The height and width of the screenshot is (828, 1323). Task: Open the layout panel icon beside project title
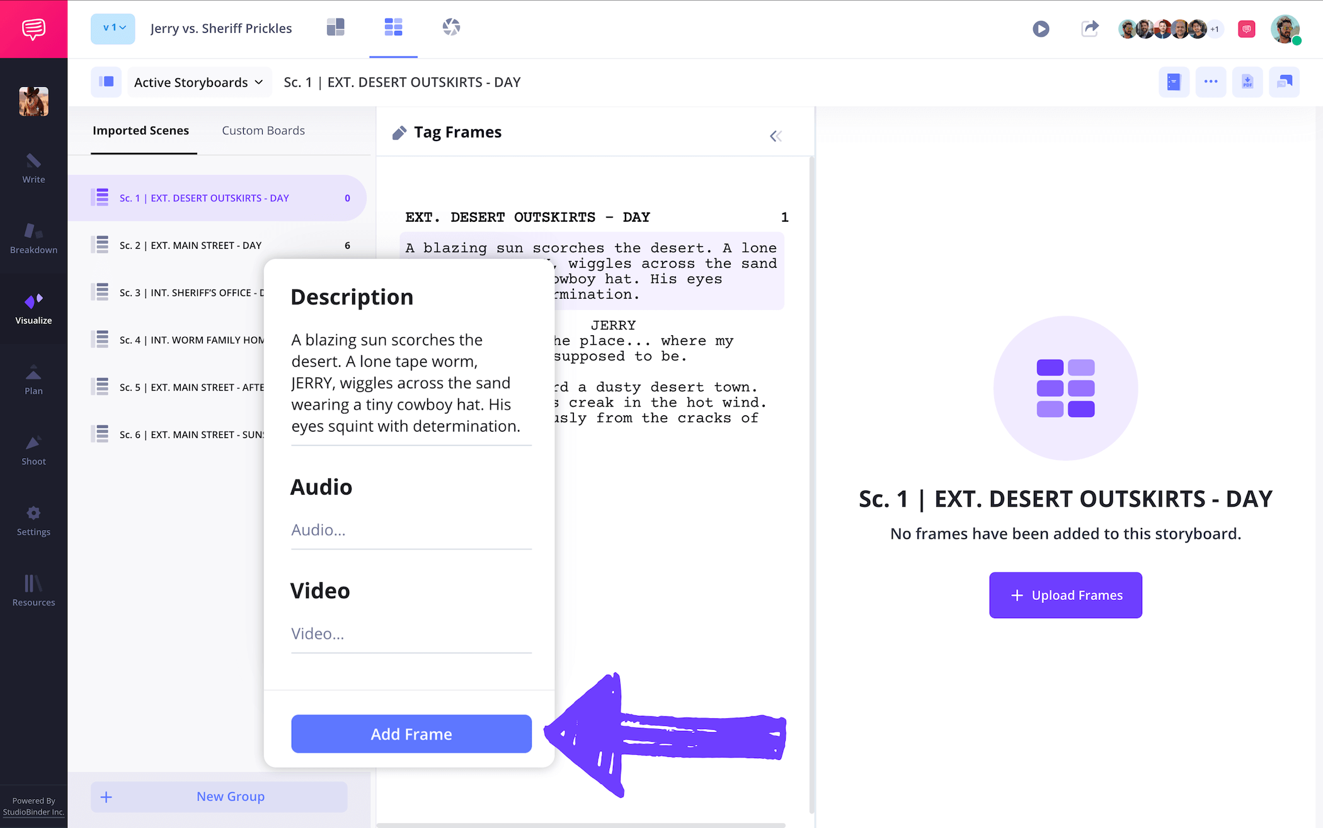point(335,27)
